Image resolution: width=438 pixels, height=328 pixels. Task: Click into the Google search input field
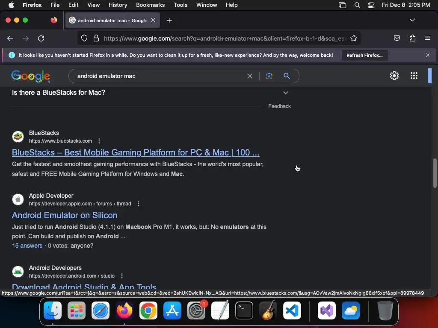(159, 76)
